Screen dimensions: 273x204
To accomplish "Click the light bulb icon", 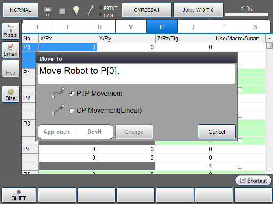I will (76, 10).
